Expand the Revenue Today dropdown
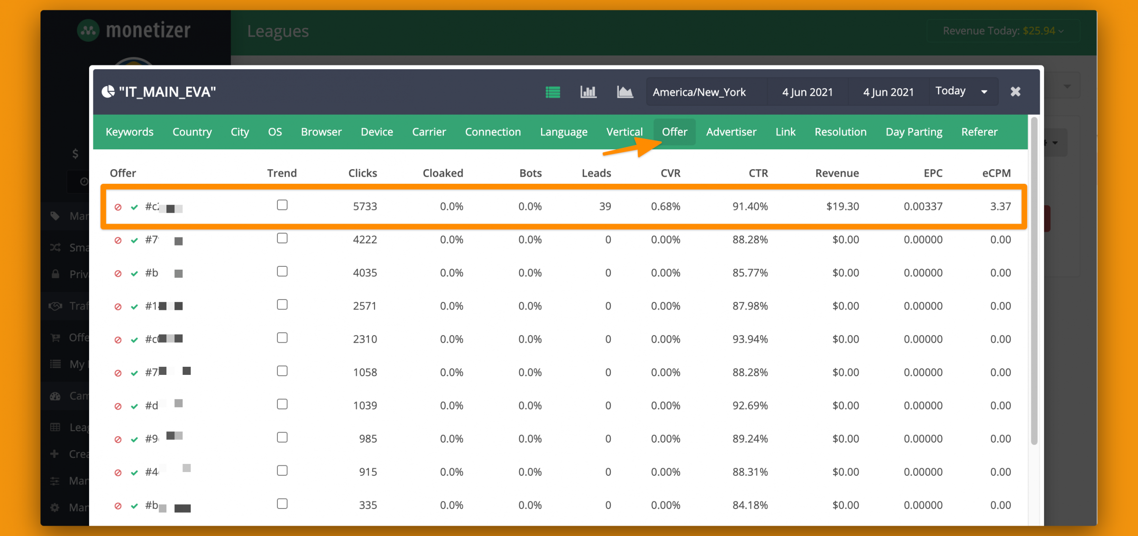 [1003, 31]
